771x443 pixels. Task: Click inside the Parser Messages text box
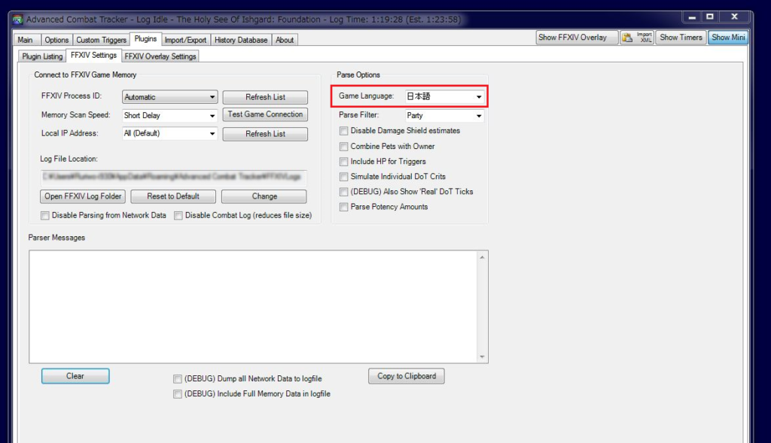coord(253,307)
